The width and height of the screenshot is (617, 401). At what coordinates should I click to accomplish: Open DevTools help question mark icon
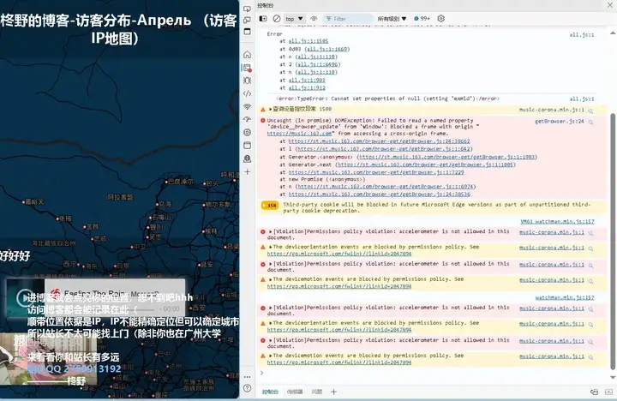pyautogui.click(x=247, y=388)
